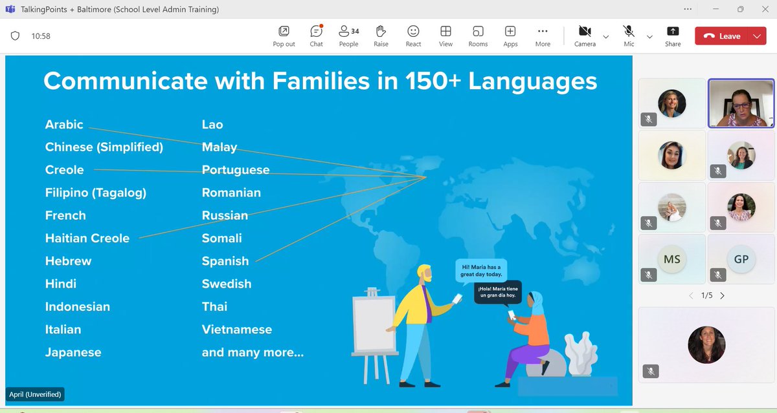Click Haitian Creole on the slide
Viewport: 777px width, 413px height.
click(x=87, y=238)
